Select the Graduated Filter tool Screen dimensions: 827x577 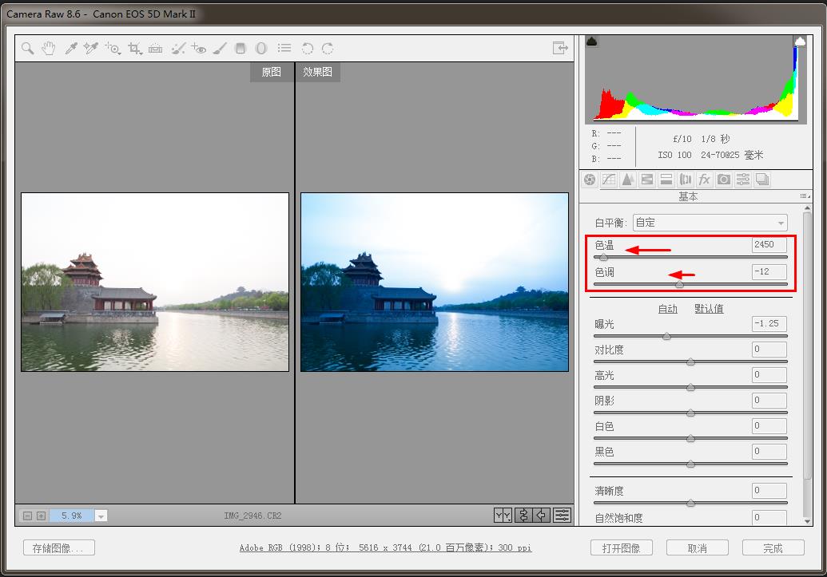pyautogui.click(x=241, y=49)
